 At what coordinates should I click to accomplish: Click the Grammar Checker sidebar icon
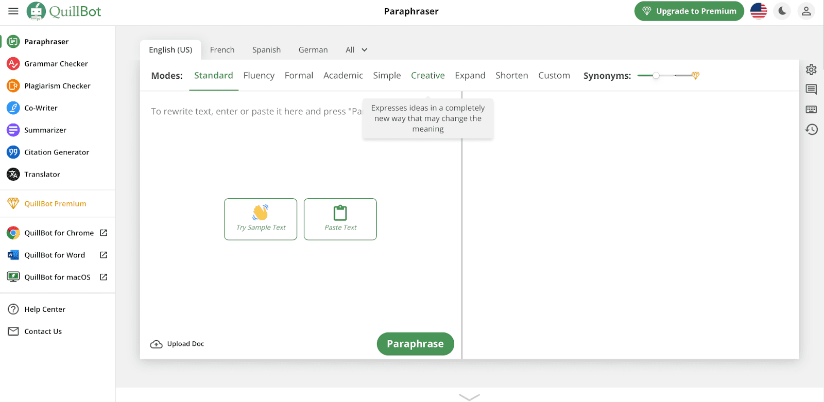[x=13, y=64]
